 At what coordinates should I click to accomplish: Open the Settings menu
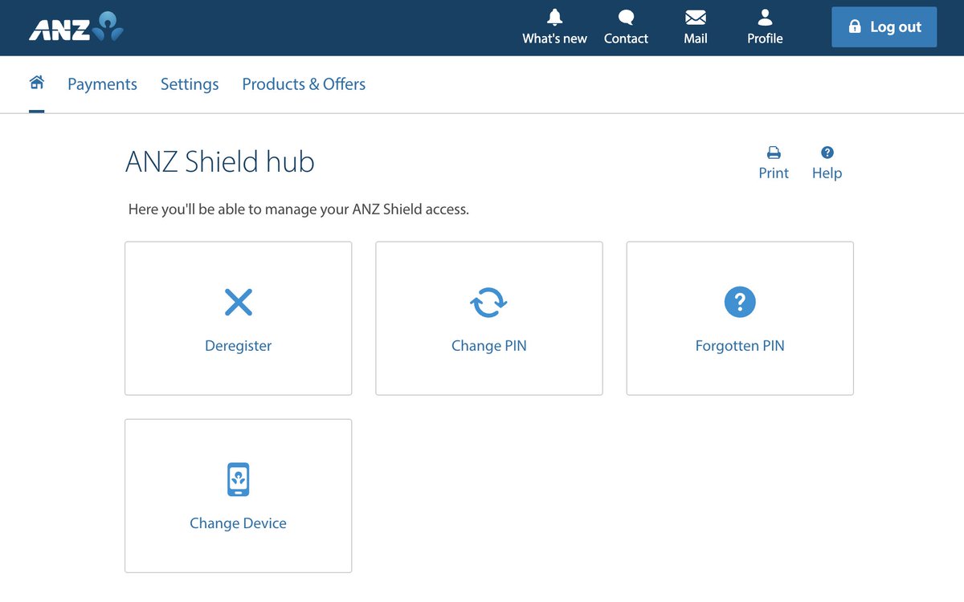tap(190, 84)
